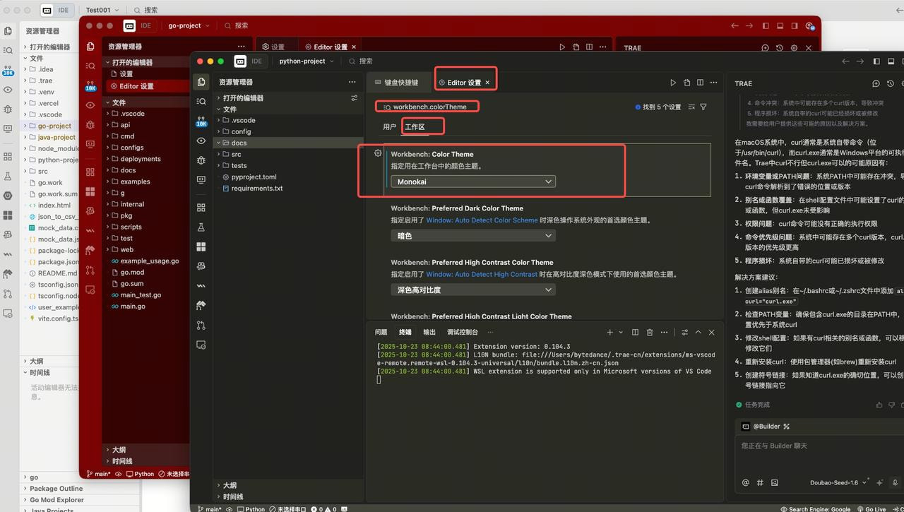Switch to the 用户 settings scope tab
The image size is (904, 512).
[x=389, y=127]
